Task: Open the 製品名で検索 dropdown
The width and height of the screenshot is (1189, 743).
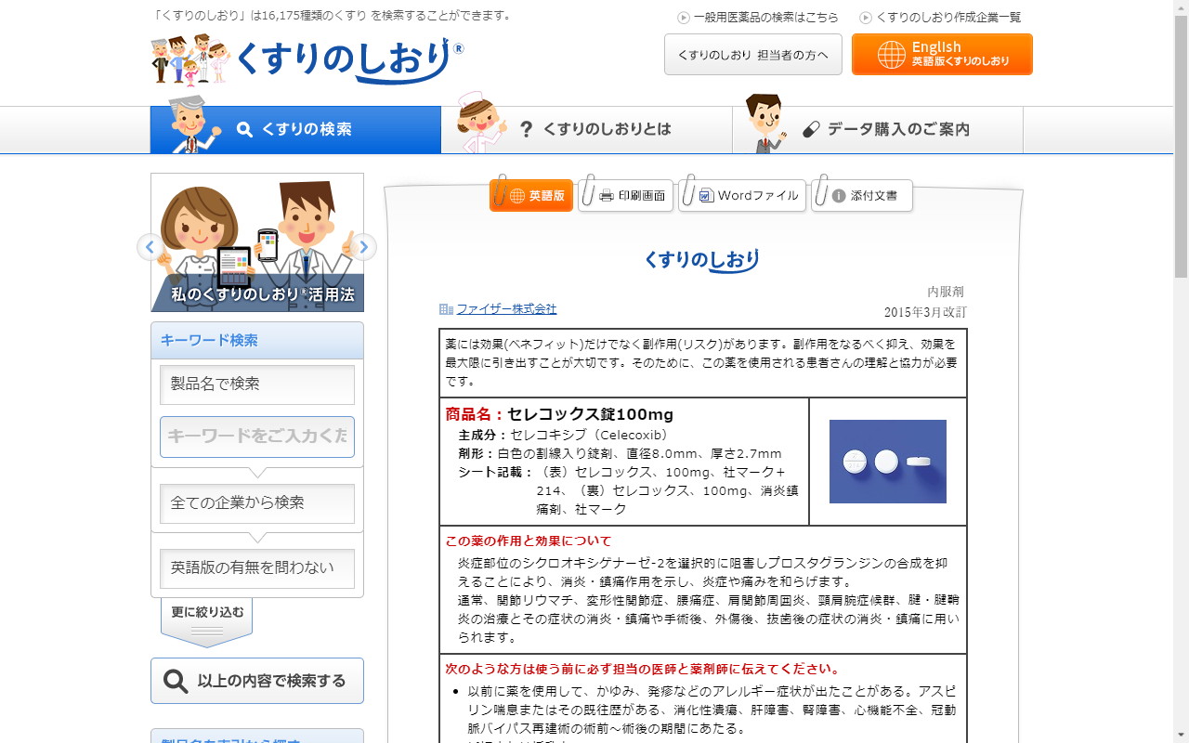Action: pos(257,385)
